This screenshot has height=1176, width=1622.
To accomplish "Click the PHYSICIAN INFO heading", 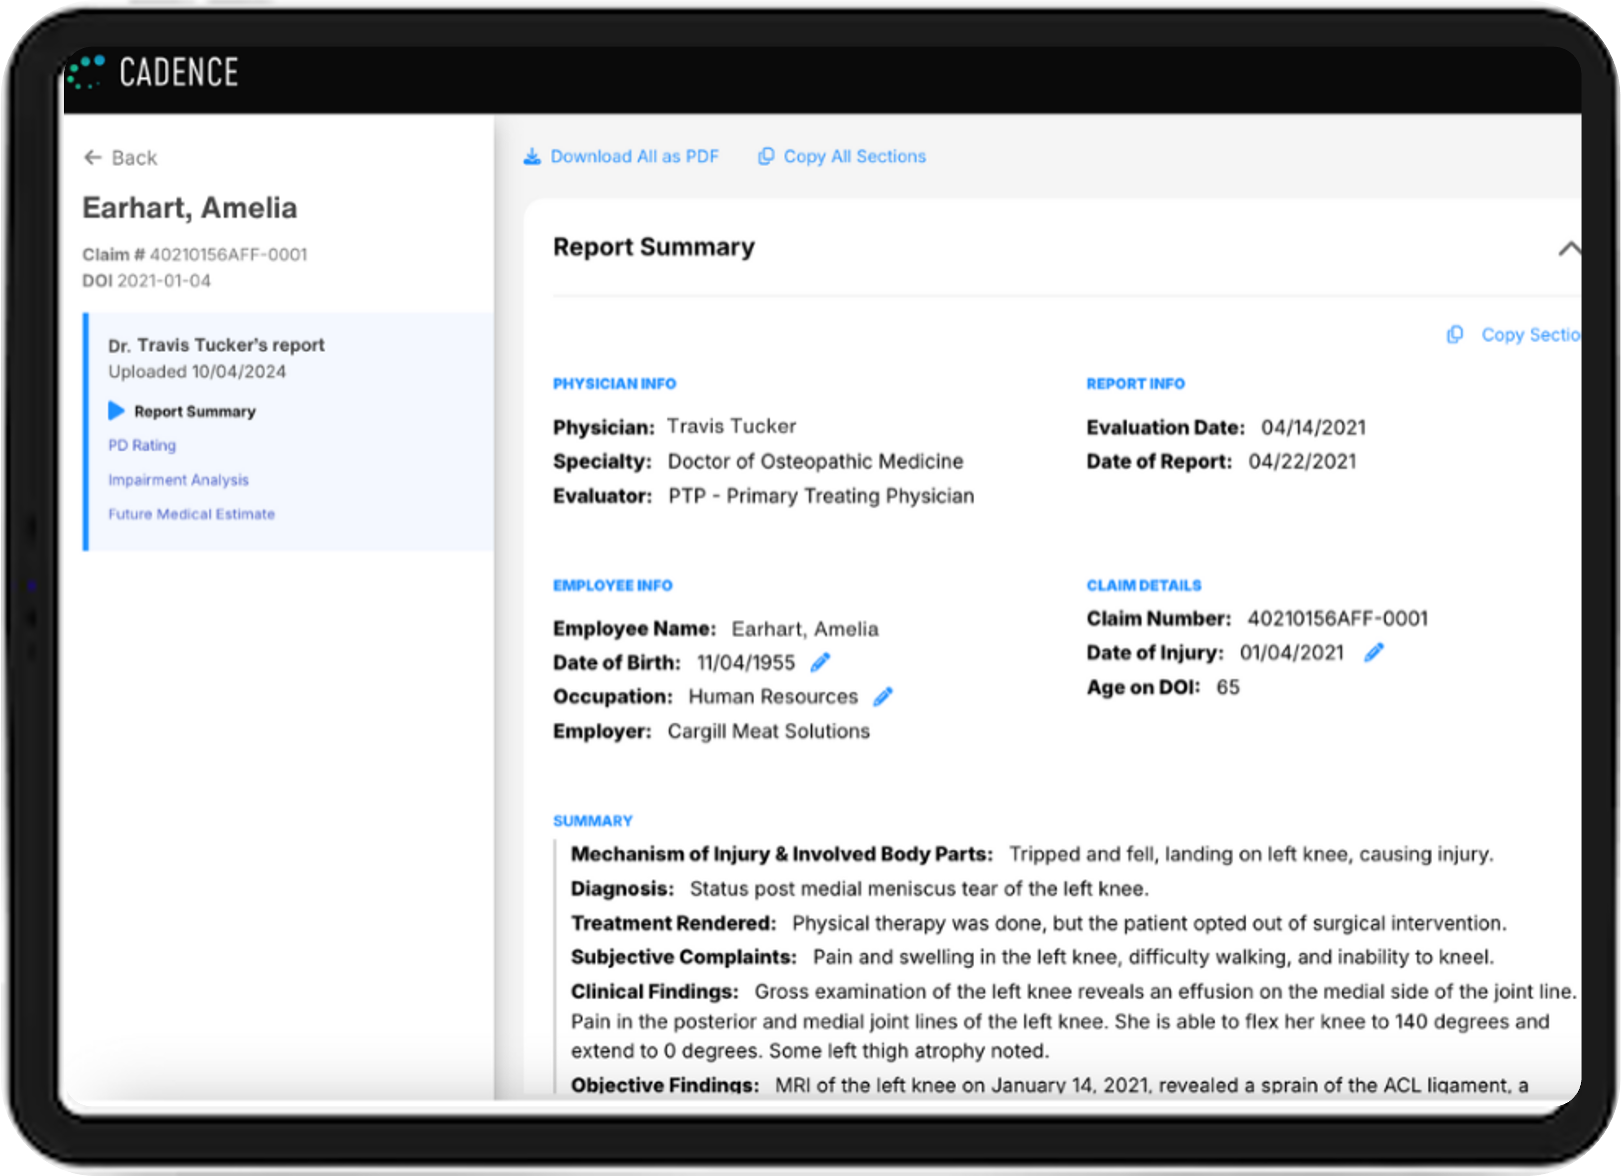I will [615, 383].
